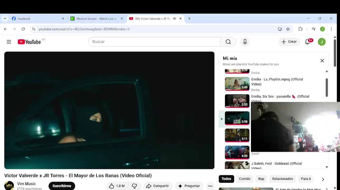Screen dimensions: 340x190
Task: Close the Westcol Stream tab
Action: (122, 19)
